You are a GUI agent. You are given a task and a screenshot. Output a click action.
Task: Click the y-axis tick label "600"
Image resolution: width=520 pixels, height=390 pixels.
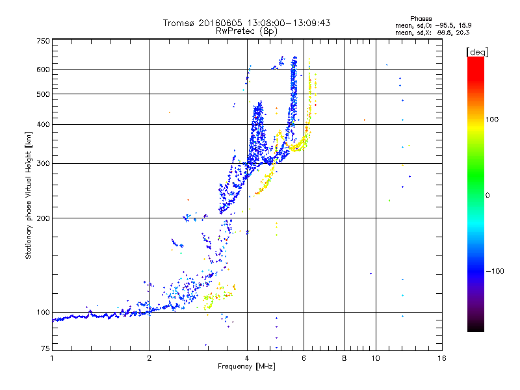(x=43, y=70)
